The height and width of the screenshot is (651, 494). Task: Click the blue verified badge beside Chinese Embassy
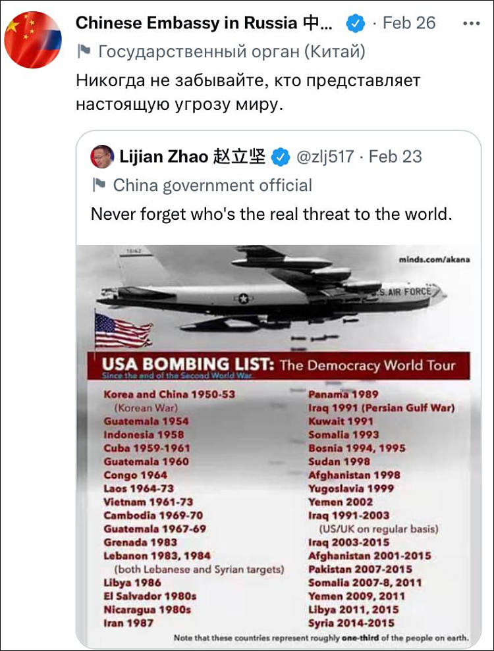point(355,23)
